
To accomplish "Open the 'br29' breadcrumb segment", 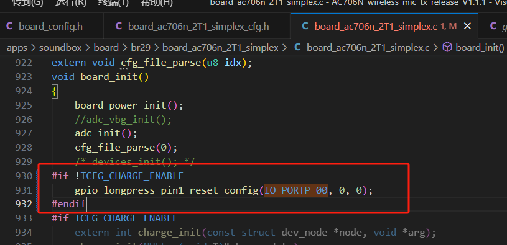I will (x=141, y=48).
